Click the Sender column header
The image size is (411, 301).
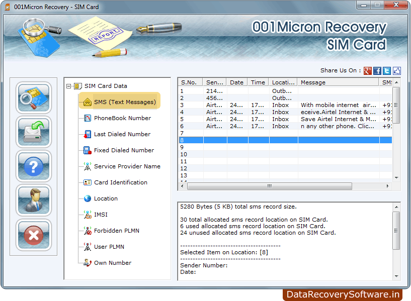coord(215,82)
